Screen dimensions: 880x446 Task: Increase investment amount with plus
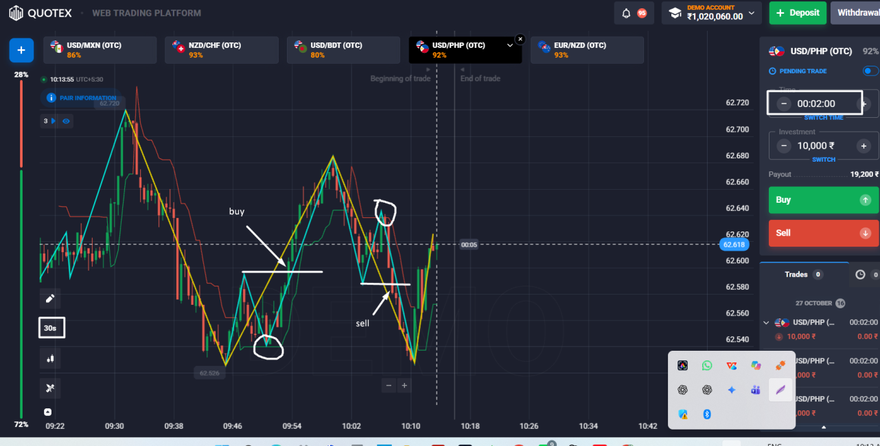(864, 146)
